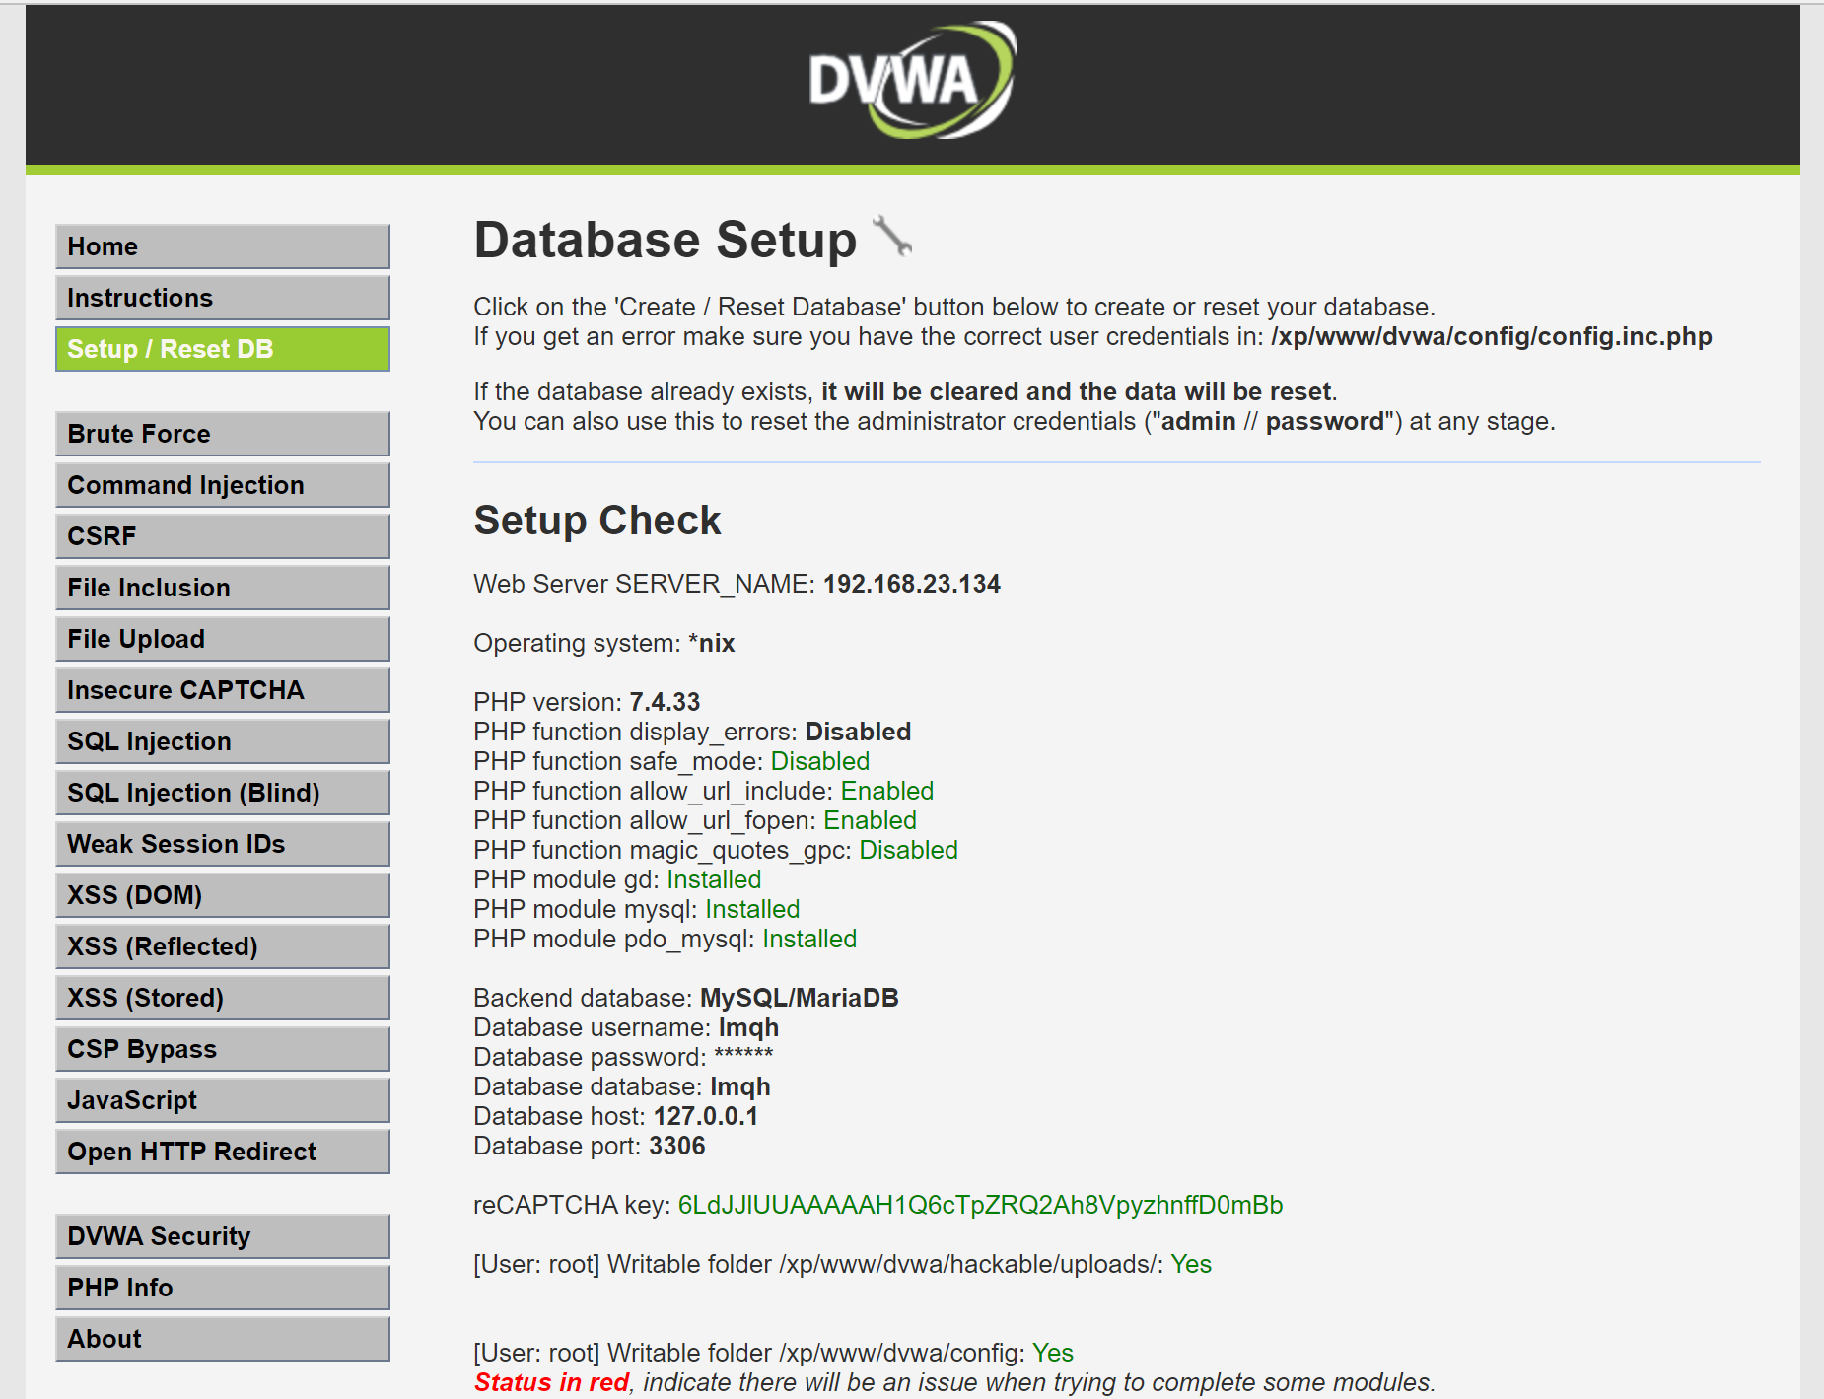Open the Weak Session IDs module
The height and width of the screenshot is (1399, 1824).
click(x=223, y=844)
